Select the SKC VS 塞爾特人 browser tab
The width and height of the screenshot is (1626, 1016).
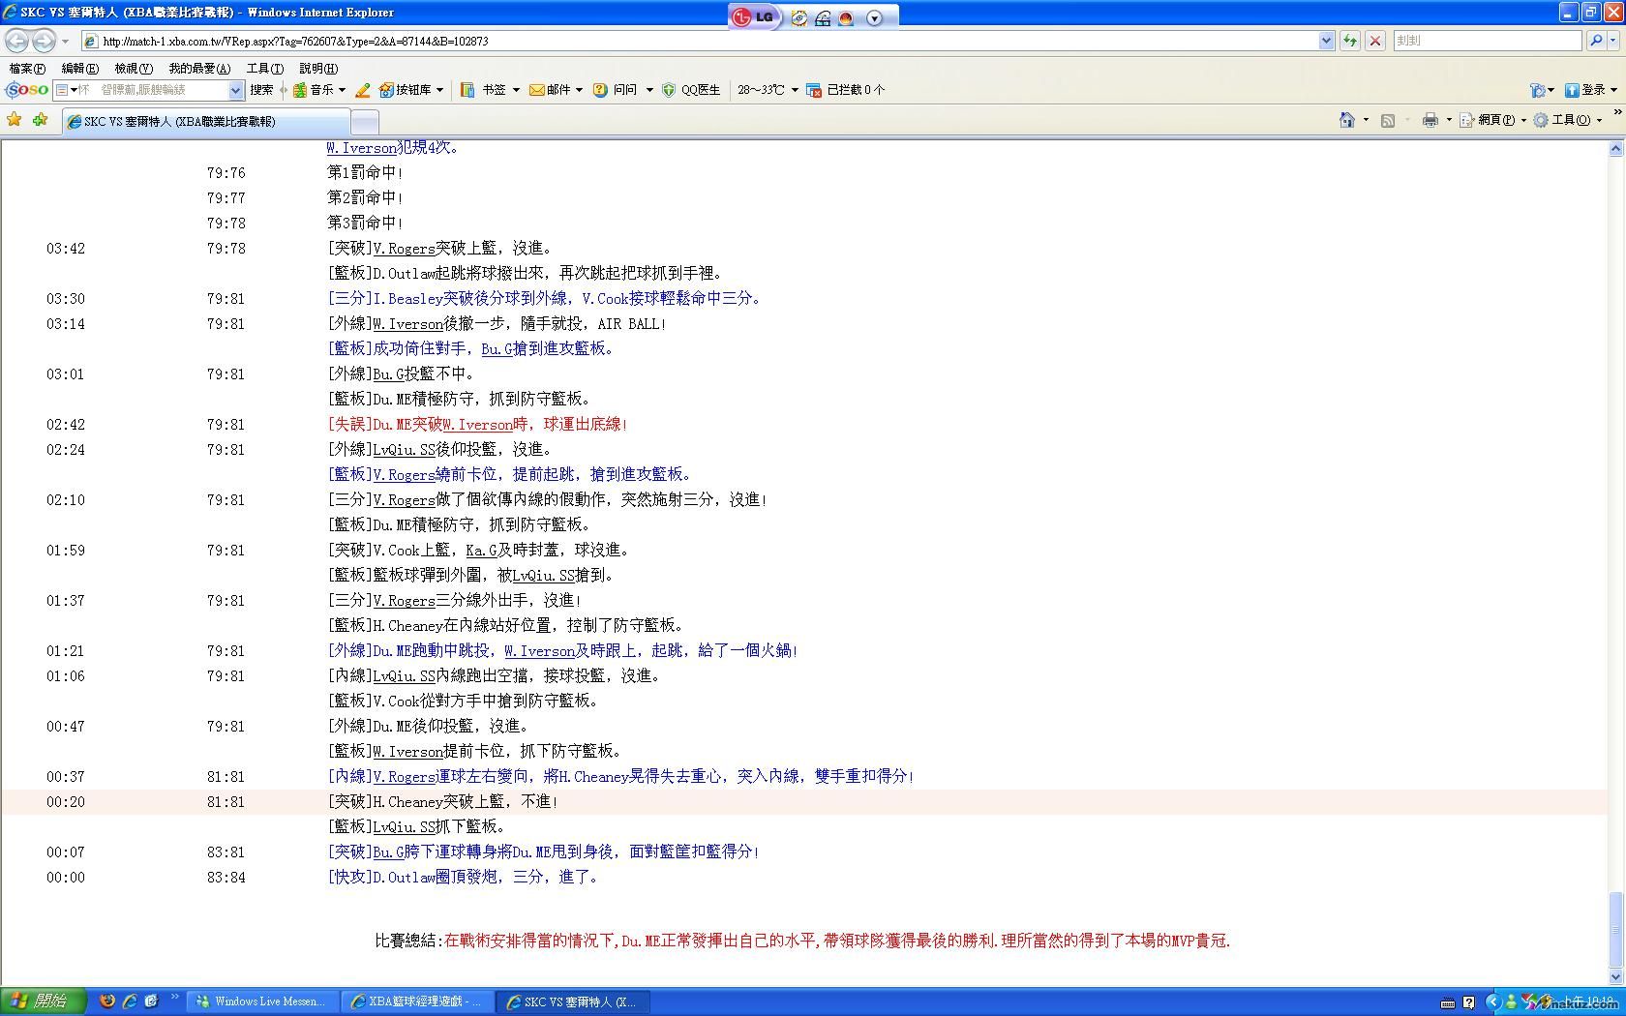[x=205, y=121]
